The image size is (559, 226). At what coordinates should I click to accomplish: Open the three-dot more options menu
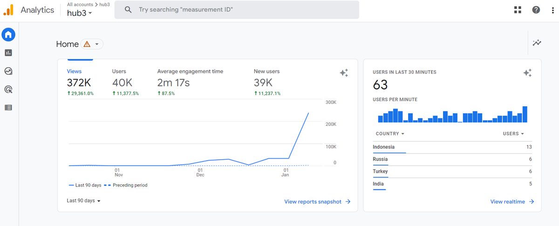tap(552, 10)
